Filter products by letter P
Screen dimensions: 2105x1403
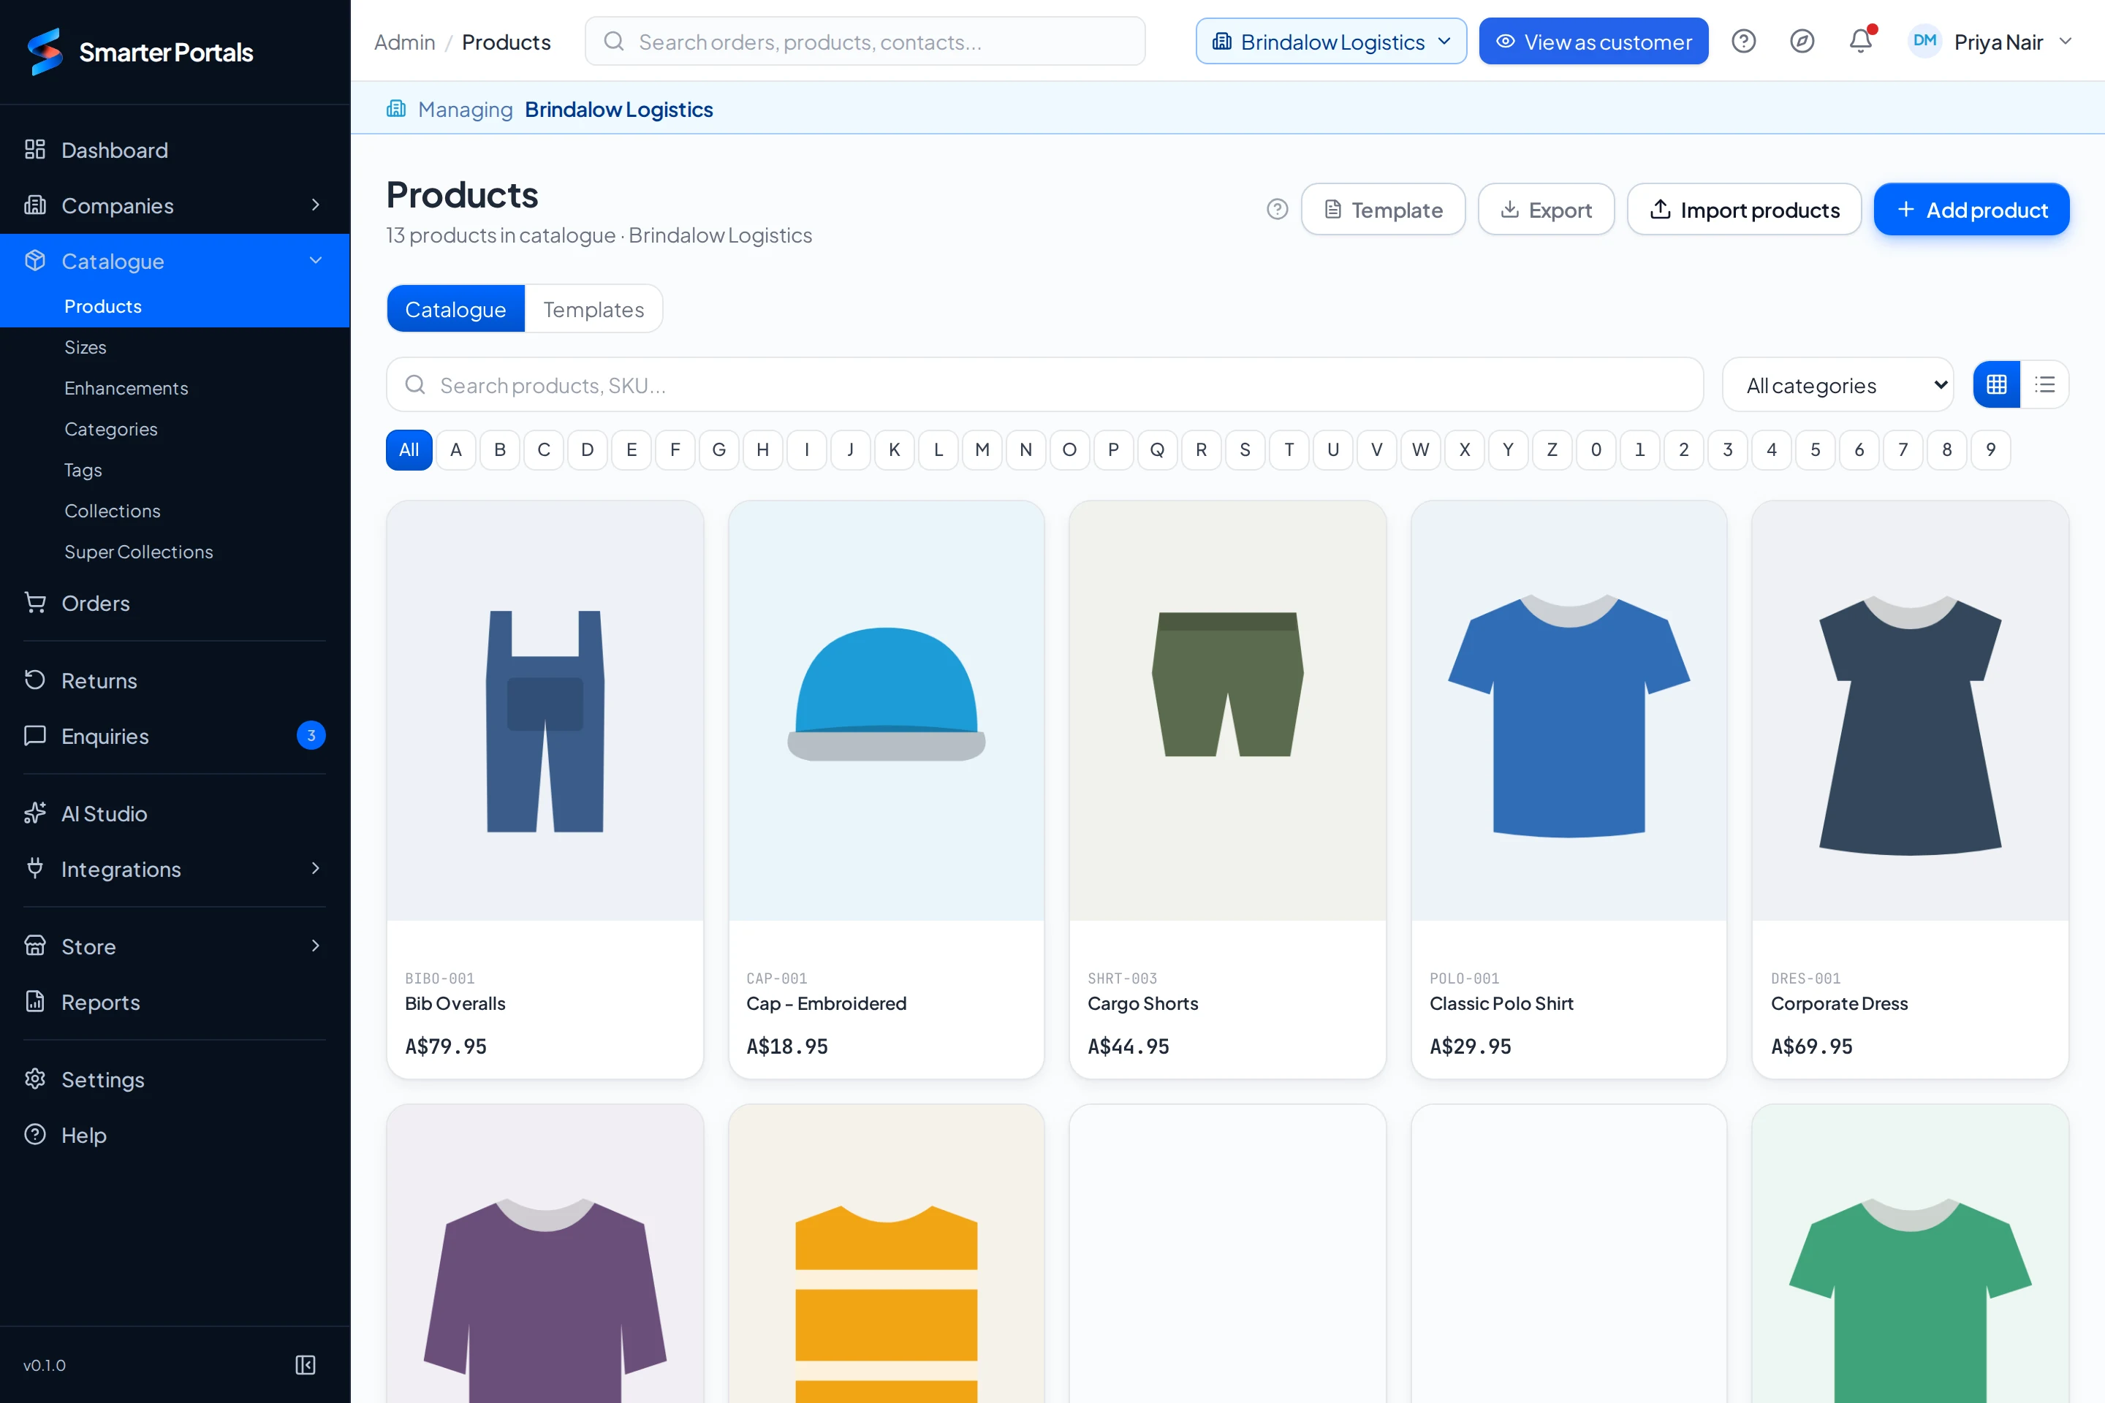(x=1113, y=449)
